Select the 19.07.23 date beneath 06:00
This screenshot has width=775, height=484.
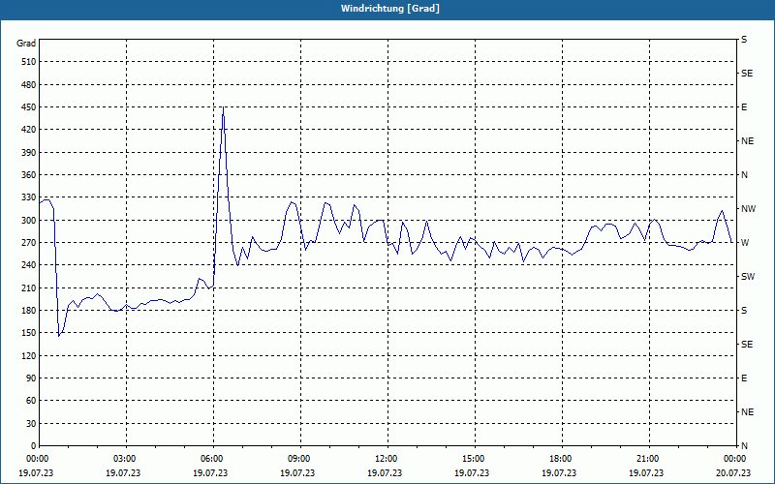(x=210, y=472)
